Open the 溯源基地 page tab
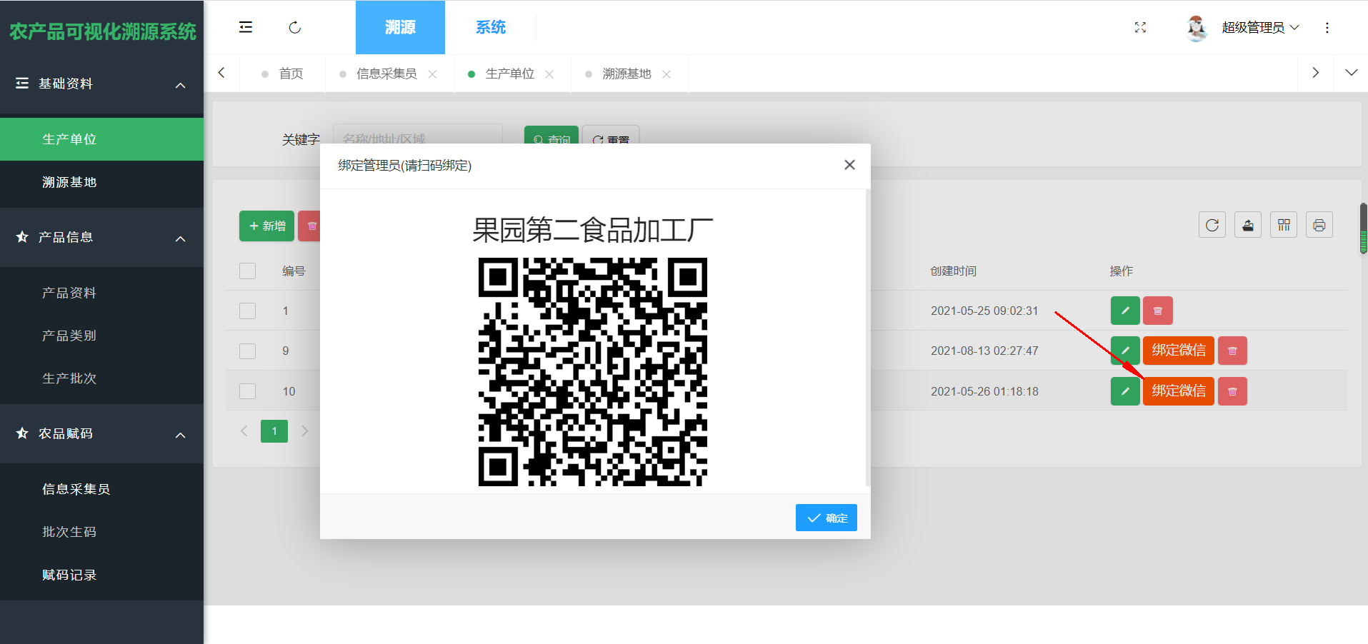The height and width of the screenshot is (644, 1368). click(626, 74)
